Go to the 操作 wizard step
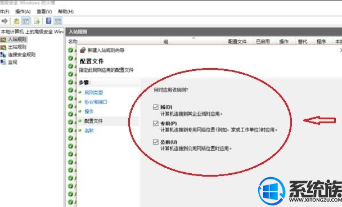342x207 pixels. pos(89,111)
